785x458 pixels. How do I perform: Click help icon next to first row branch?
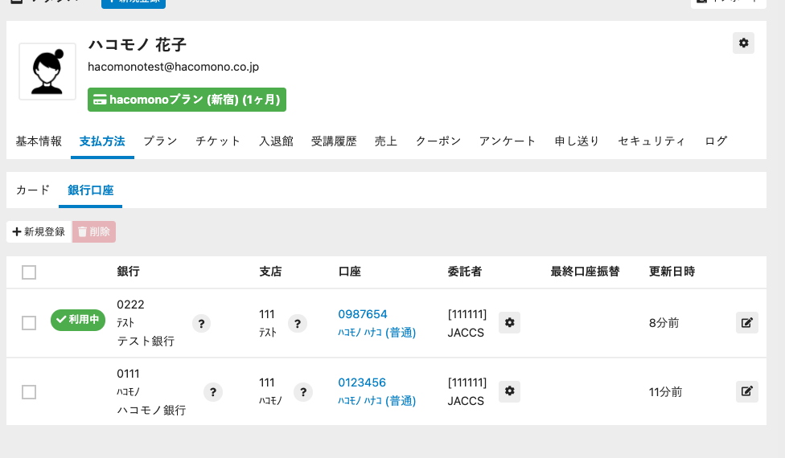[298, 324]
